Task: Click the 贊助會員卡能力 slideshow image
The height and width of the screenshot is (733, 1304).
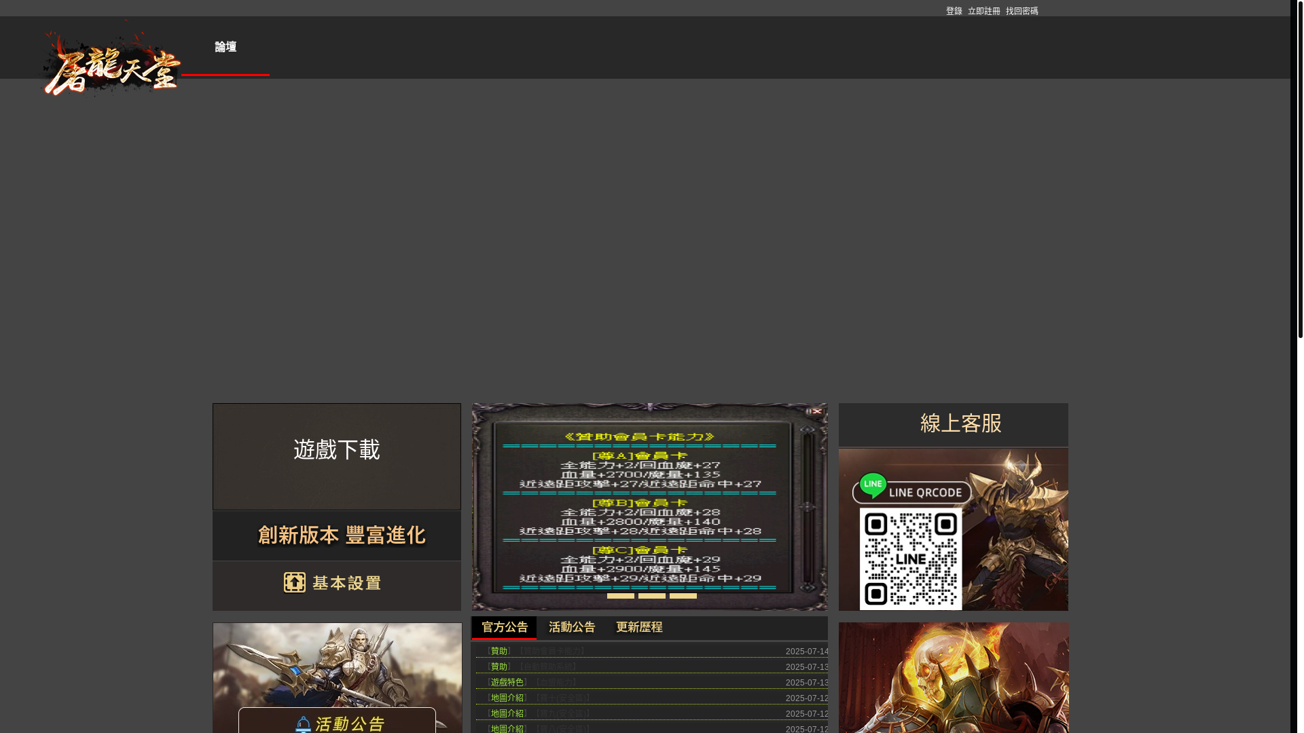Action: pyautogui.click(x=649, y=506)
